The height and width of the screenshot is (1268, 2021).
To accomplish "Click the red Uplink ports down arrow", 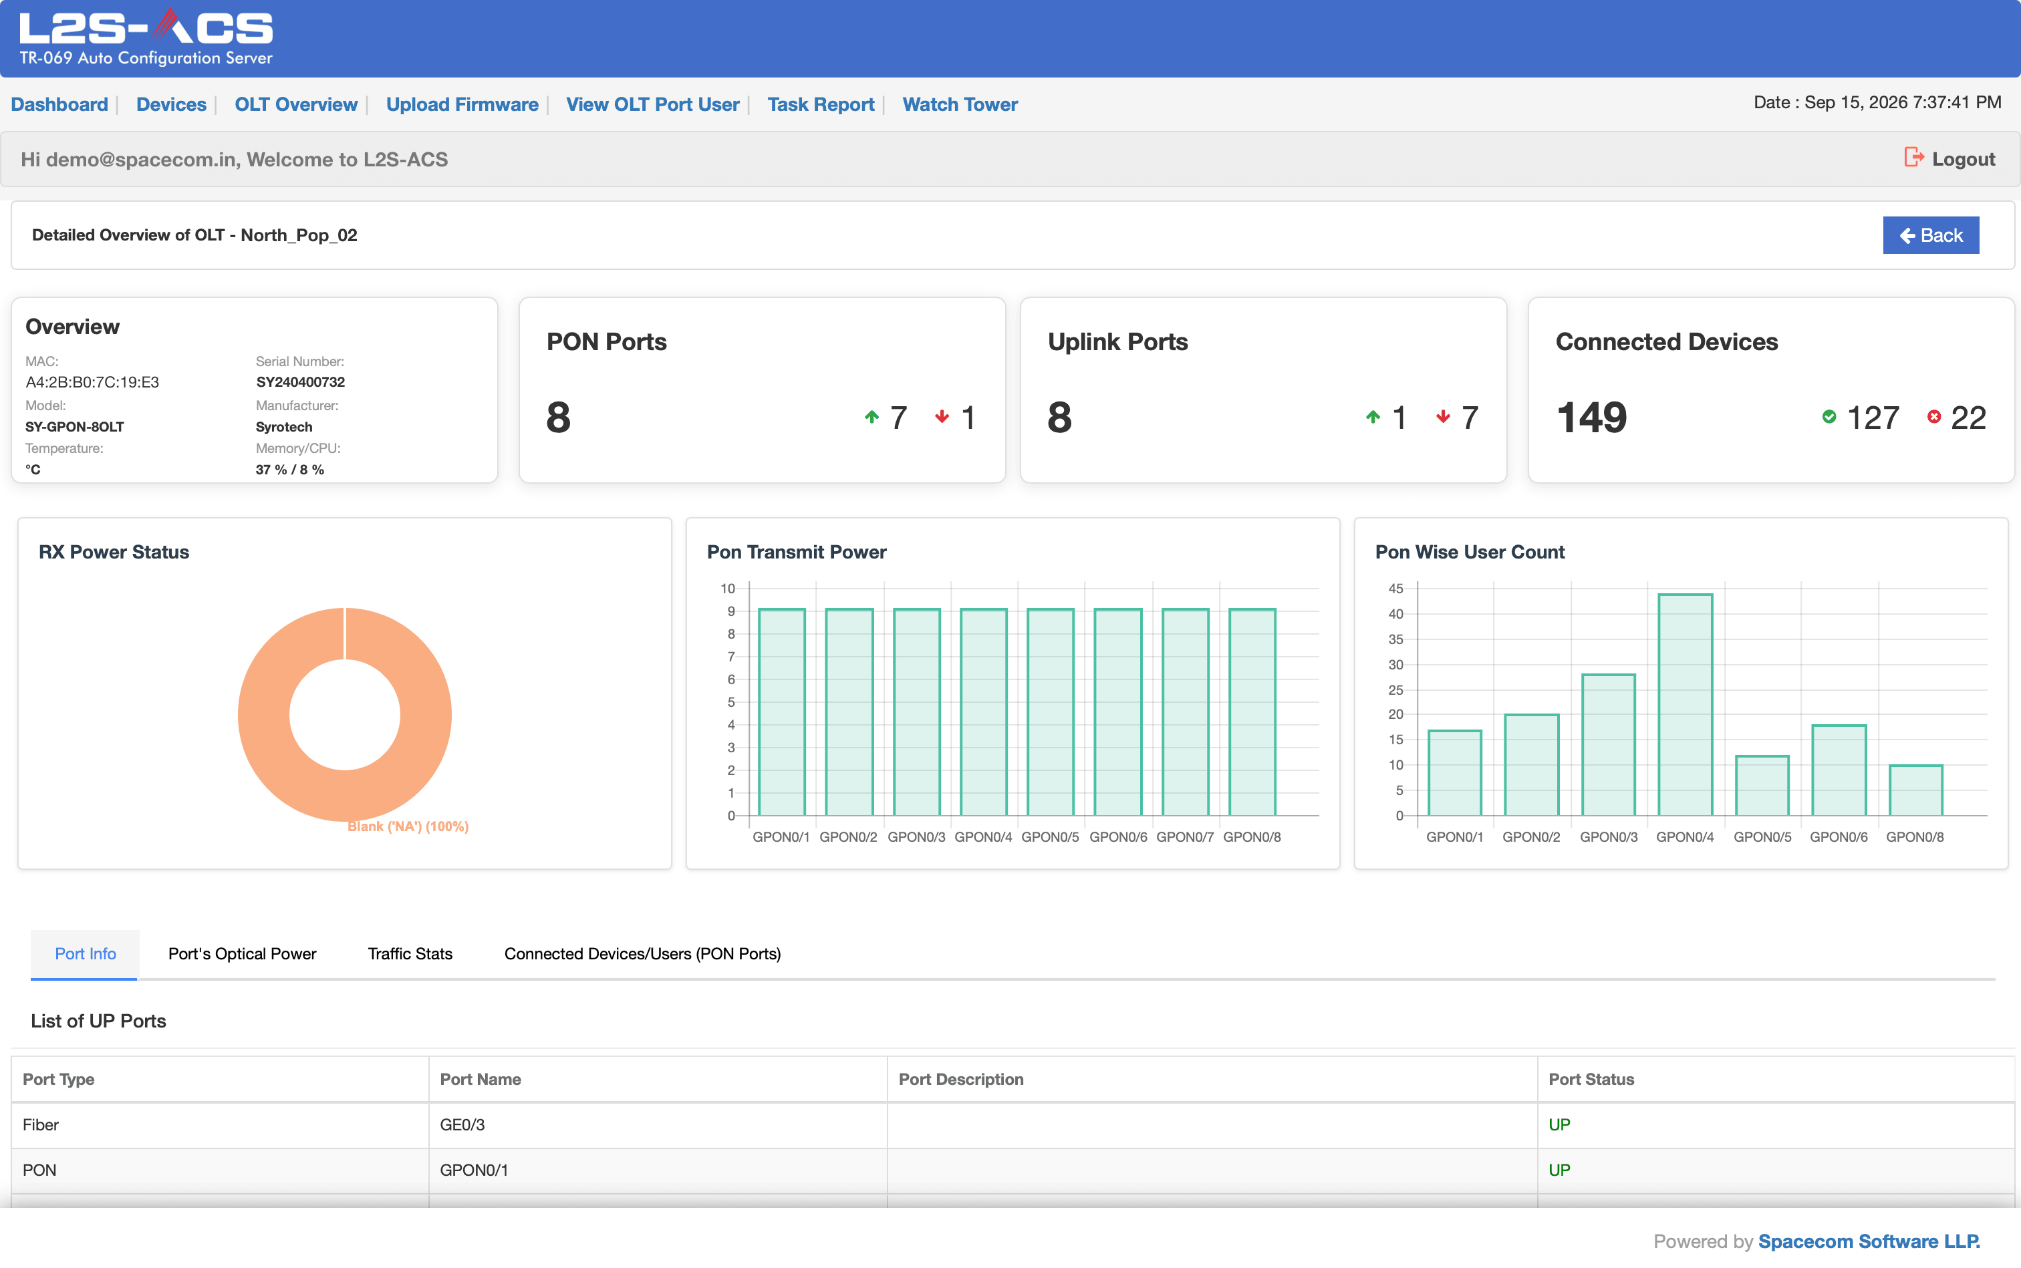I will pos(1443,417).
